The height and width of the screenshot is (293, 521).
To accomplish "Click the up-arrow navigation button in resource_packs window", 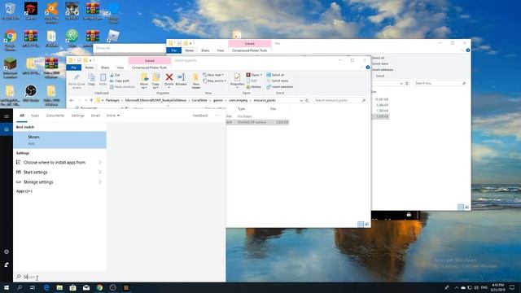I will point(91,100).
